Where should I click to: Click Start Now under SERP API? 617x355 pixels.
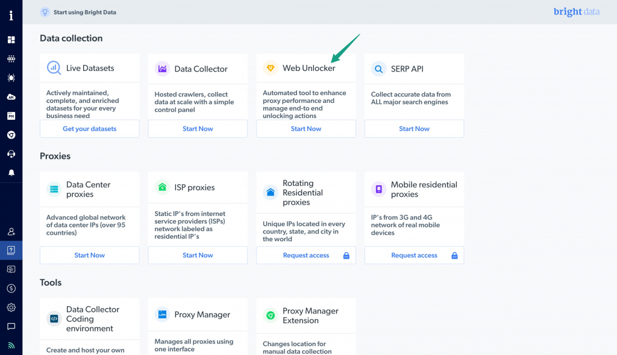tap(414, 129)
